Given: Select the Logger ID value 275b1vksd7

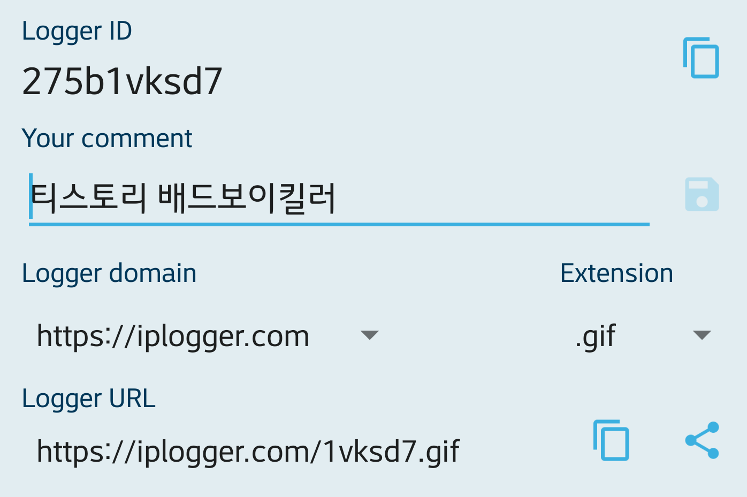Looking at the screenshot, I should pyautogui.click(x=122, y=81).
